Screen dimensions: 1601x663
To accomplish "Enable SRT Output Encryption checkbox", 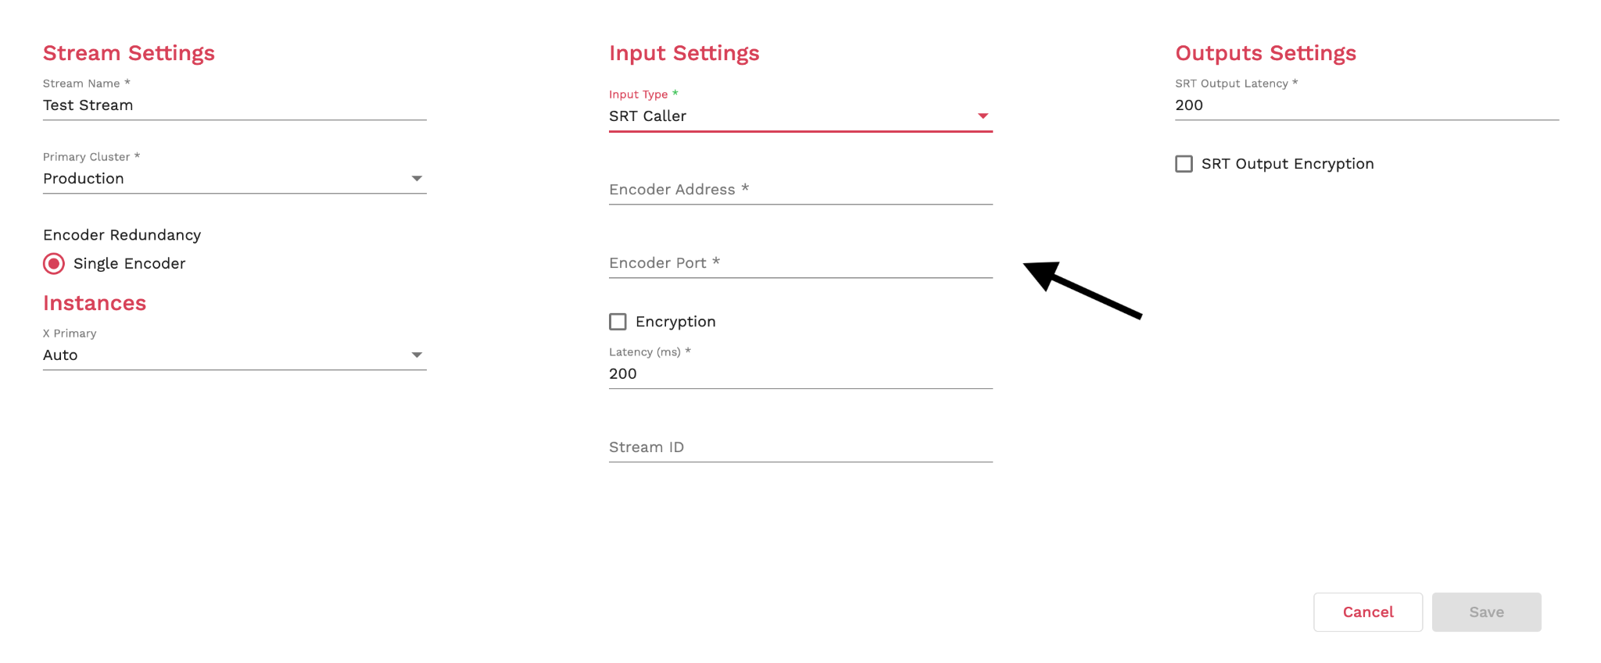I will click(x=1184, y=164).
